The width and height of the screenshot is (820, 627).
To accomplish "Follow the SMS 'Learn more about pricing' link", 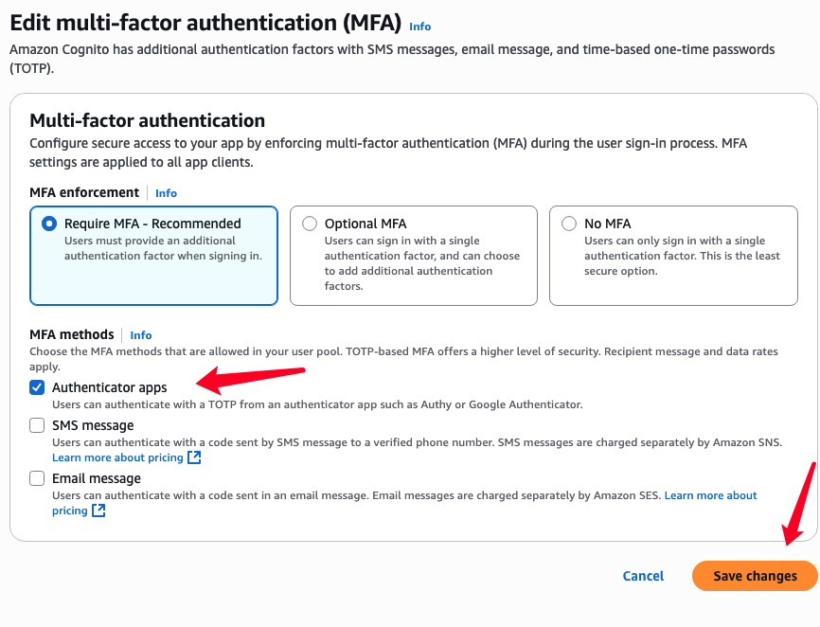I will pos(117,457).
